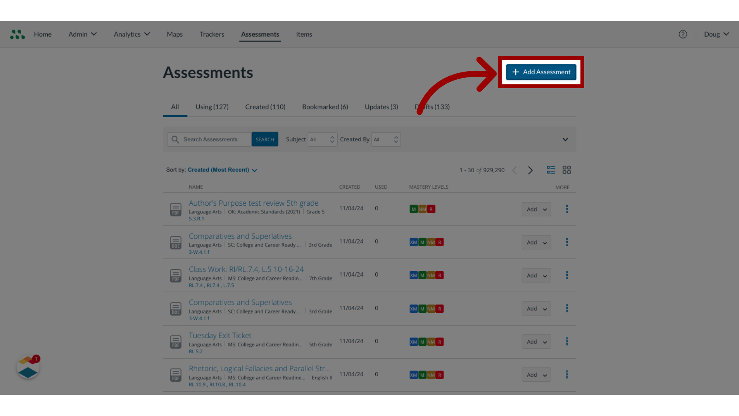
Task: Open more options for Rhetoric, Logical Fallacies row
Action: (567, 375)
